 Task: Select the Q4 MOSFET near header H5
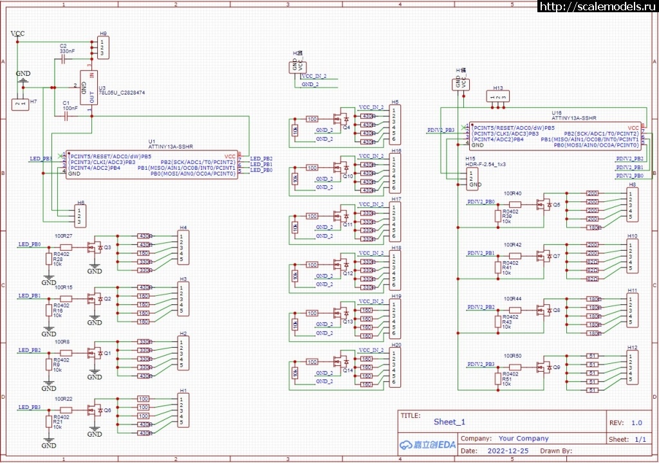pos(340,120)
